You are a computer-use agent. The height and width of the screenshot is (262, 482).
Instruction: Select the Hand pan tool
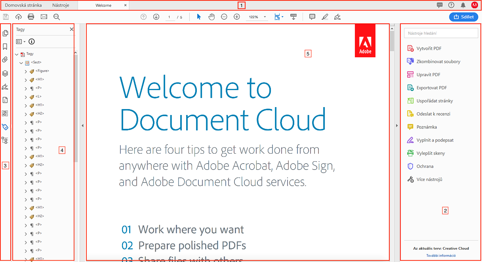pos(211,17)
